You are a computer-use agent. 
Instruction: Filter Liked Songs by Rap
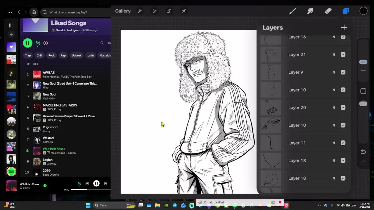pyautogui.click(x=63, y=55)
